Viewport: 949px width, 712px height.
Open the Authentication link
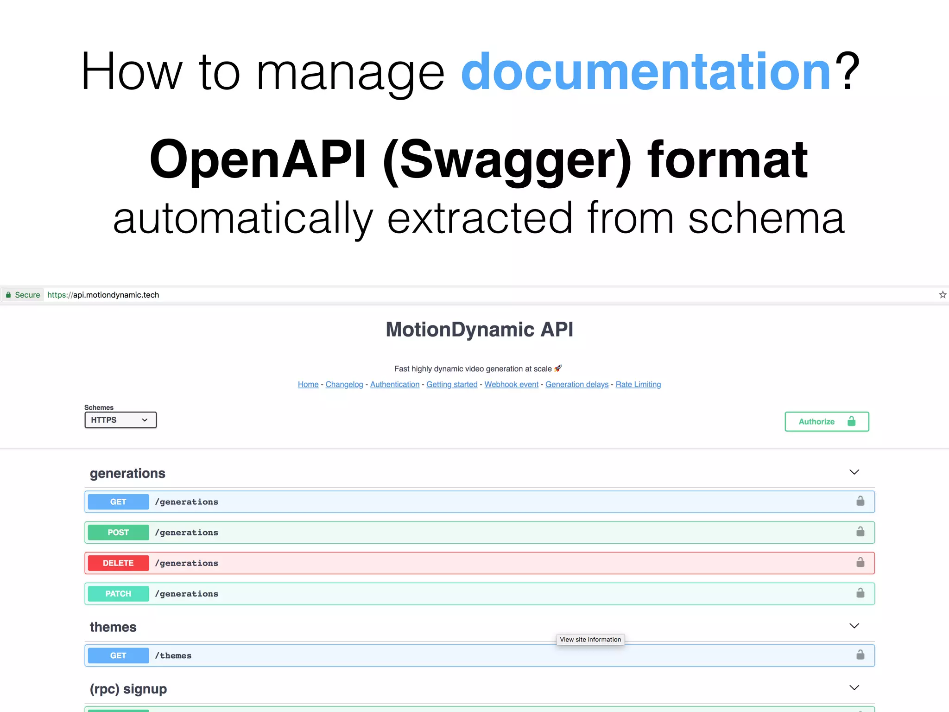(395, 384)
